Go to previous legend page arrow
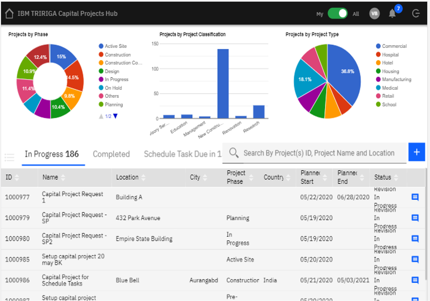 click(101, 116)
